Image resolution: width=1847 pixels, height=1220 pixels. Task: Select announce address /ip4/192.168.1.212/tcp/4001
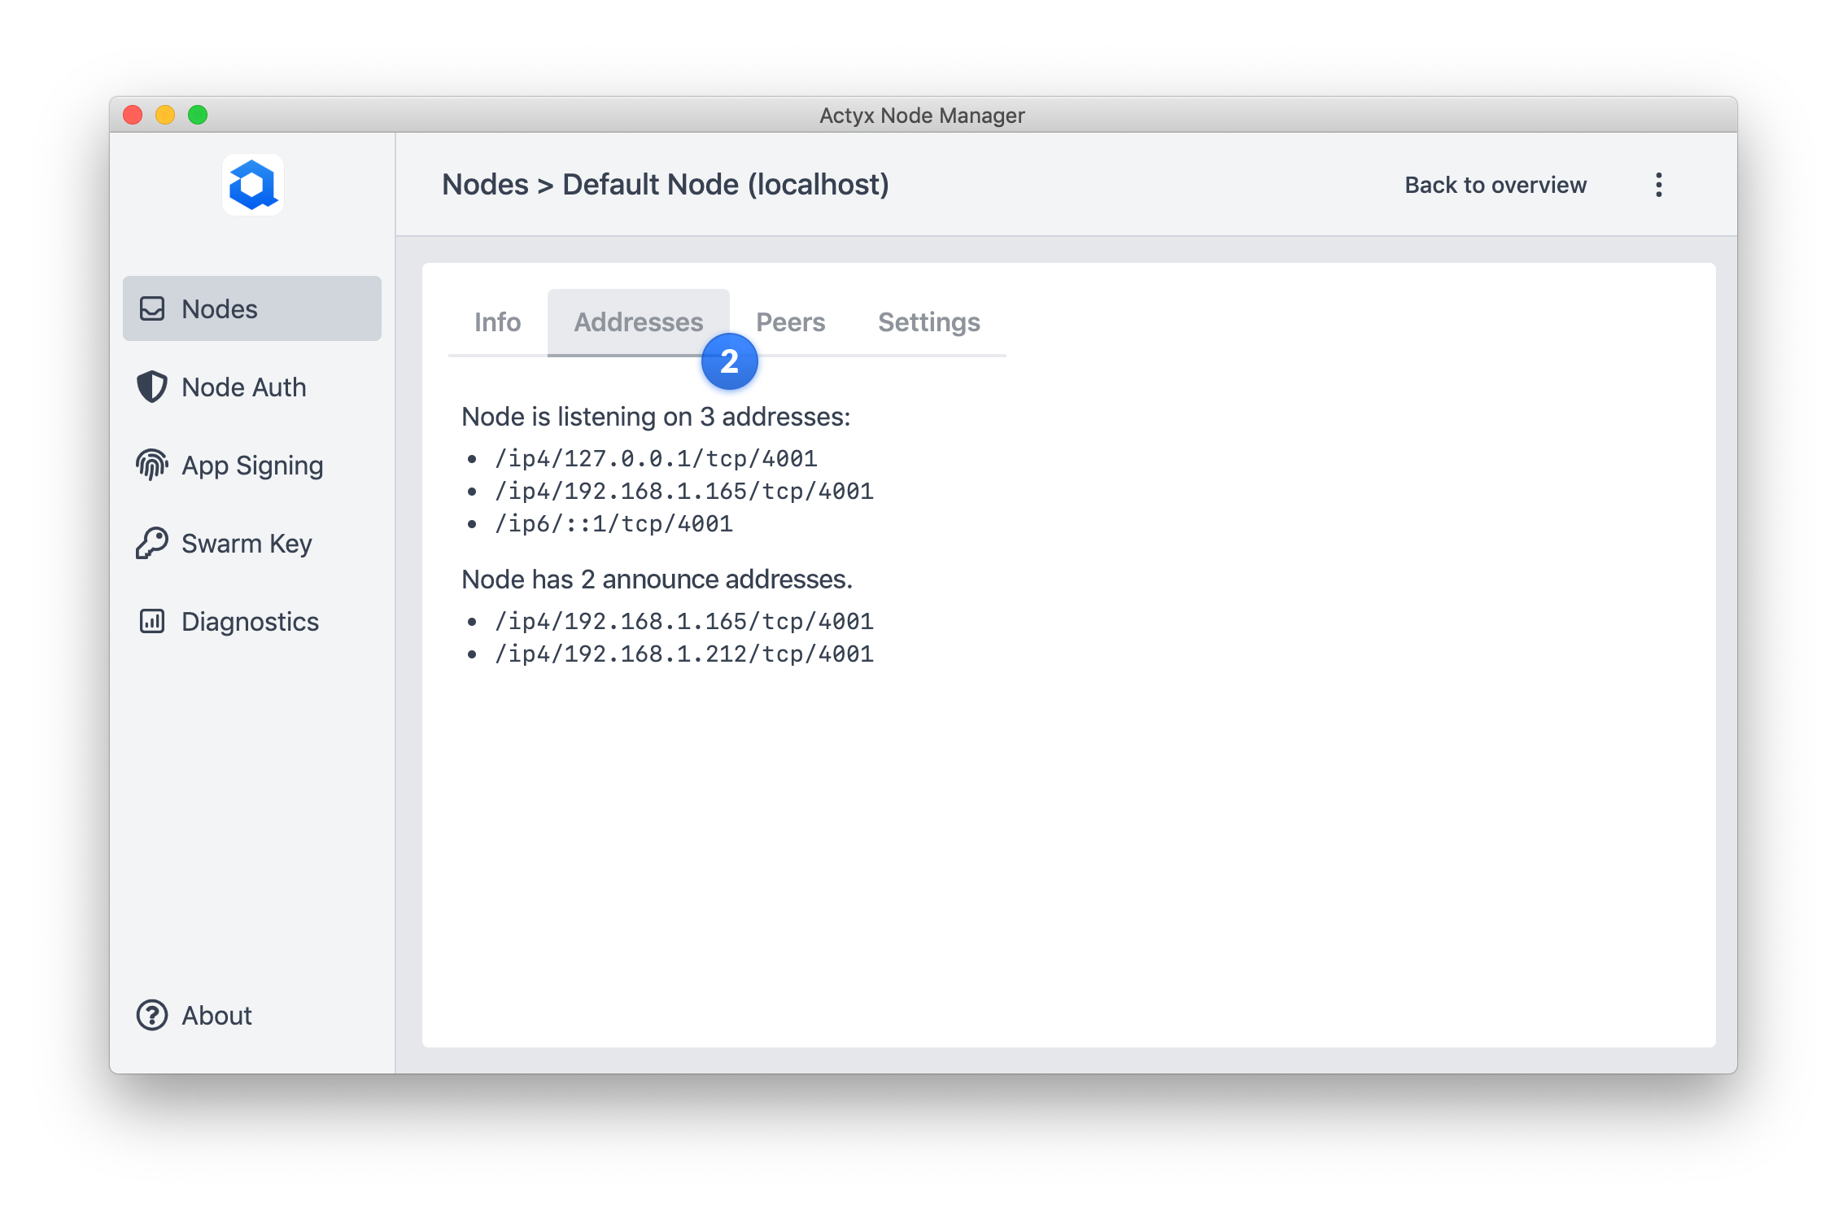click(x=685, y=653)
